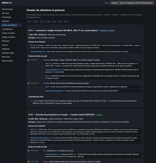156x163 pixels.
Task: Open source tag E01 L5
Action: pos(47,76)
